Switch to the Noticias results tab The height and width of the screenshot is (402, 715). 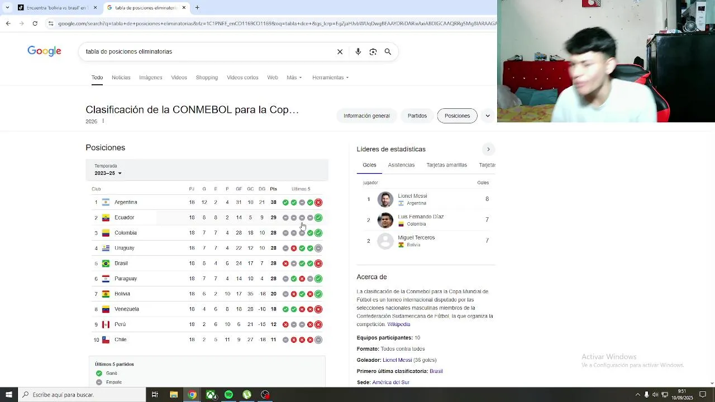point(121,78)
